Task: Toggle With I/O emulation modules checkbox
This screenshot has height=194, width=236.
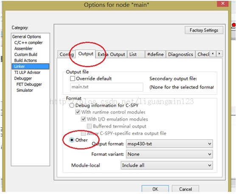Action: (83, 119)
